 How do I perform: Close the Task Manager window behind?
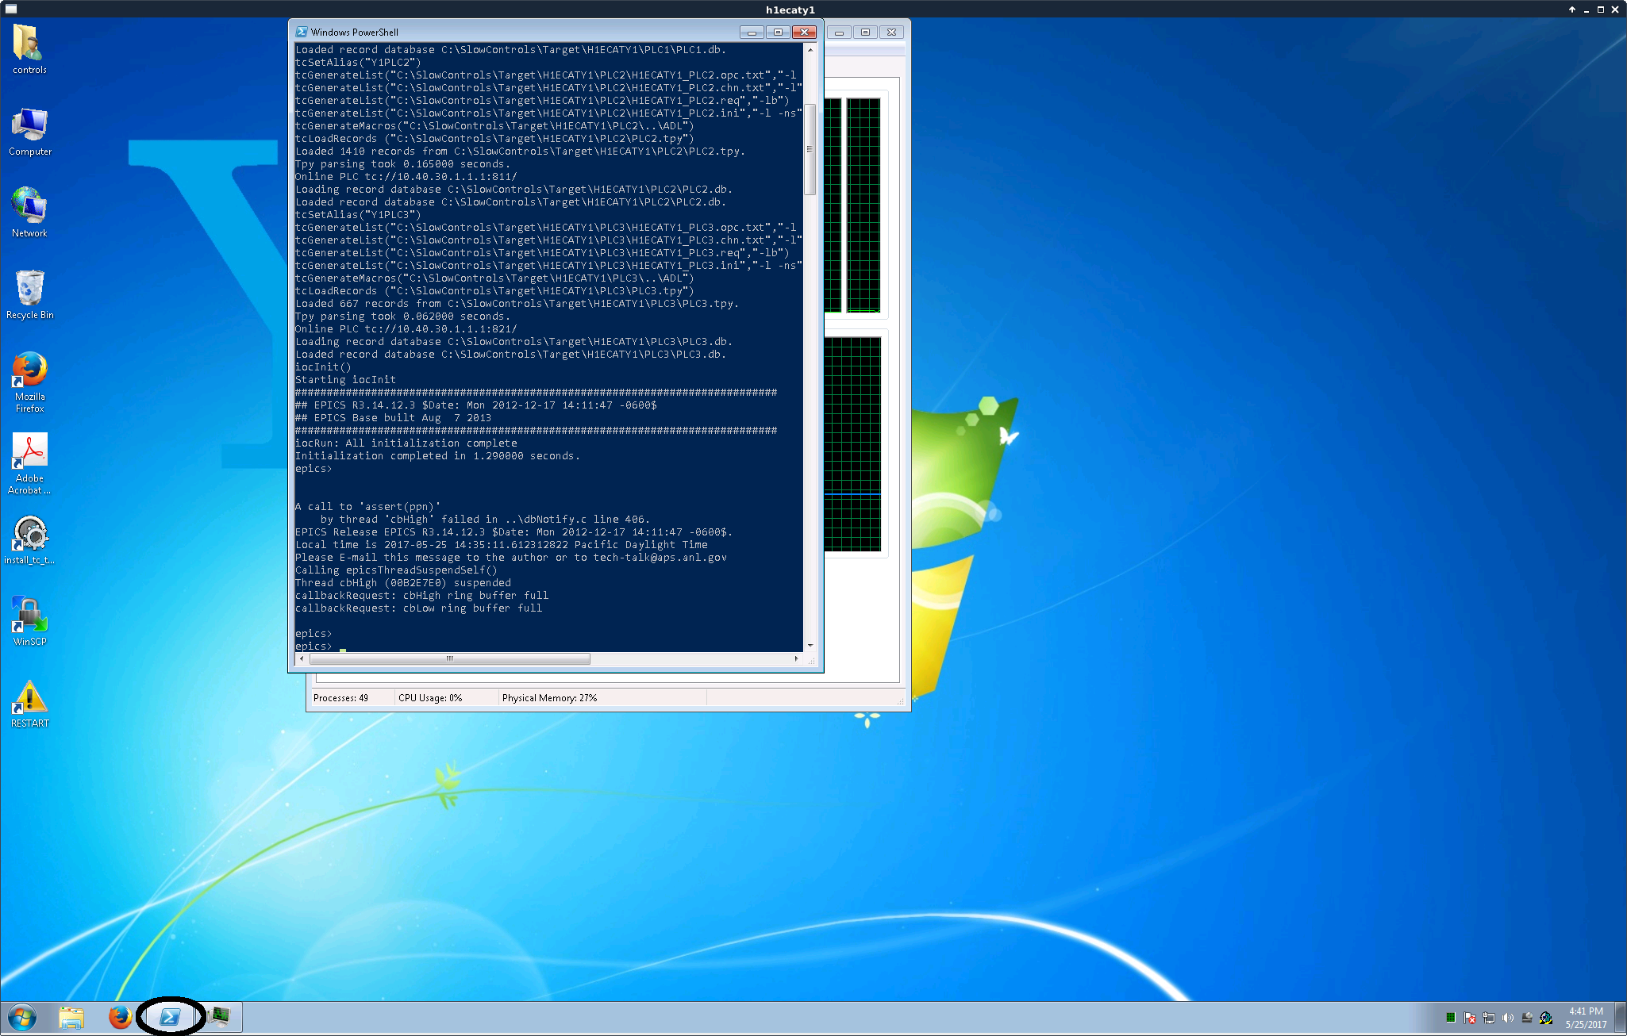point(891,32)
